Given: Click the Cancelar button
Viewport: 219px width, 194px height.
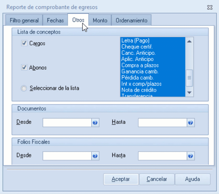Looking at the screenshot, I should pos(157,179).
